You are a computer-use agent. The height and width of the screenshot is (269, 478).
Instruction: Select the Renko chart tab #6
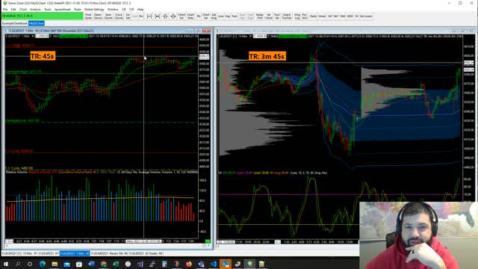tap(110, 253)
